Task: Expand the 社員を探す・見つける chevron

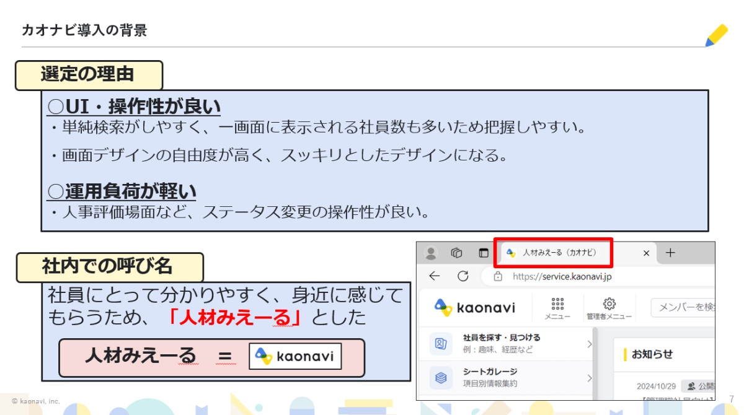Action: point(589,344)
